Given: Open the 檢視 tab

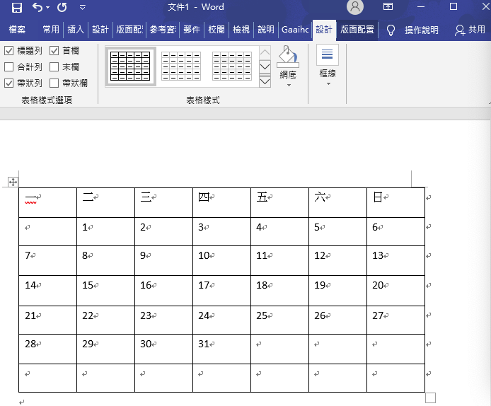Looking at the screenshot, I should pos(241,30).
